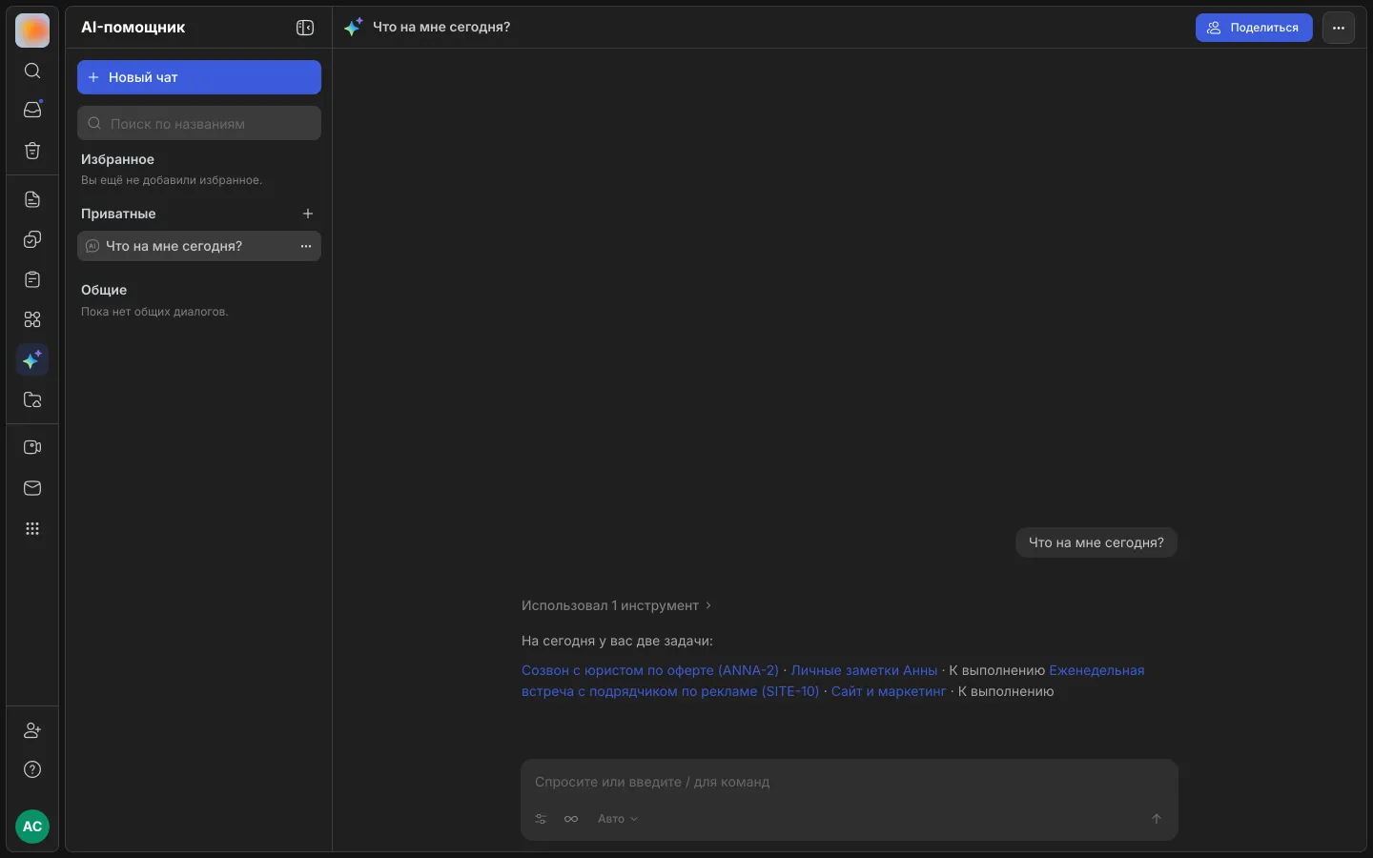
Task: Open the settings sliders icon in composer
Action: point(541,819)
